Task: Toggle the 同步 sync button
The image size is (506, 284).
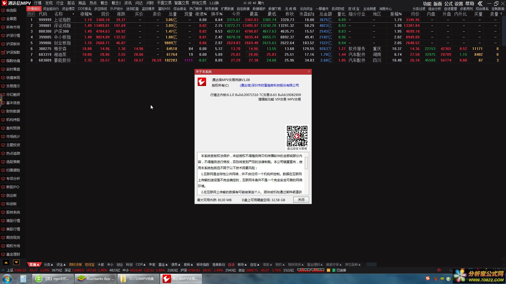Action: [x=31, y=14]
